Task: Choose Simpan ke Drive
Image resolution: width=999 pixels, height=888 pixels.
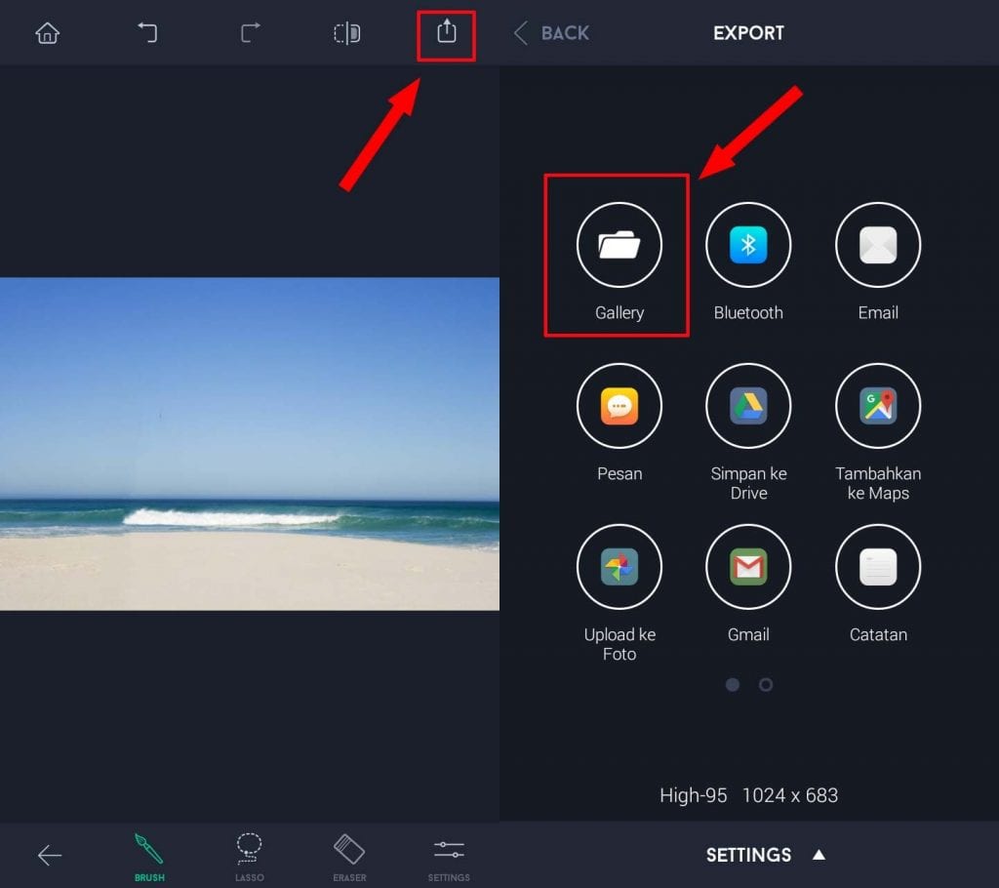Action: point(748,406)
